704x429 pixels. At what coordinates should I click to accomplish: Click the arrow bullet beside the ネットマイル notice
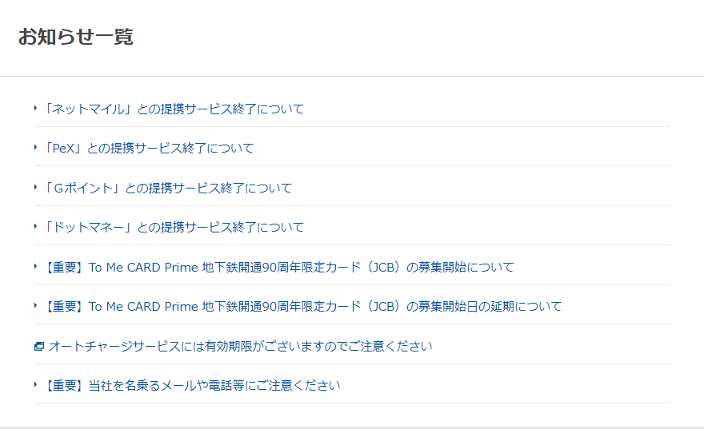tap(36, 108)
